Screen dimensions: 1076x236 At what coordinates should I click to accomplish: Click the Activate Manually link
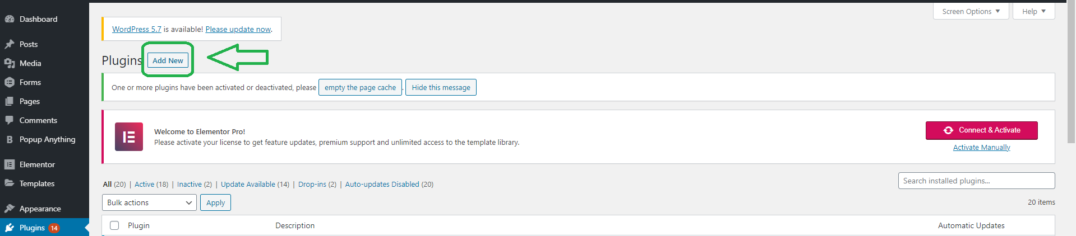coord(981,148)
